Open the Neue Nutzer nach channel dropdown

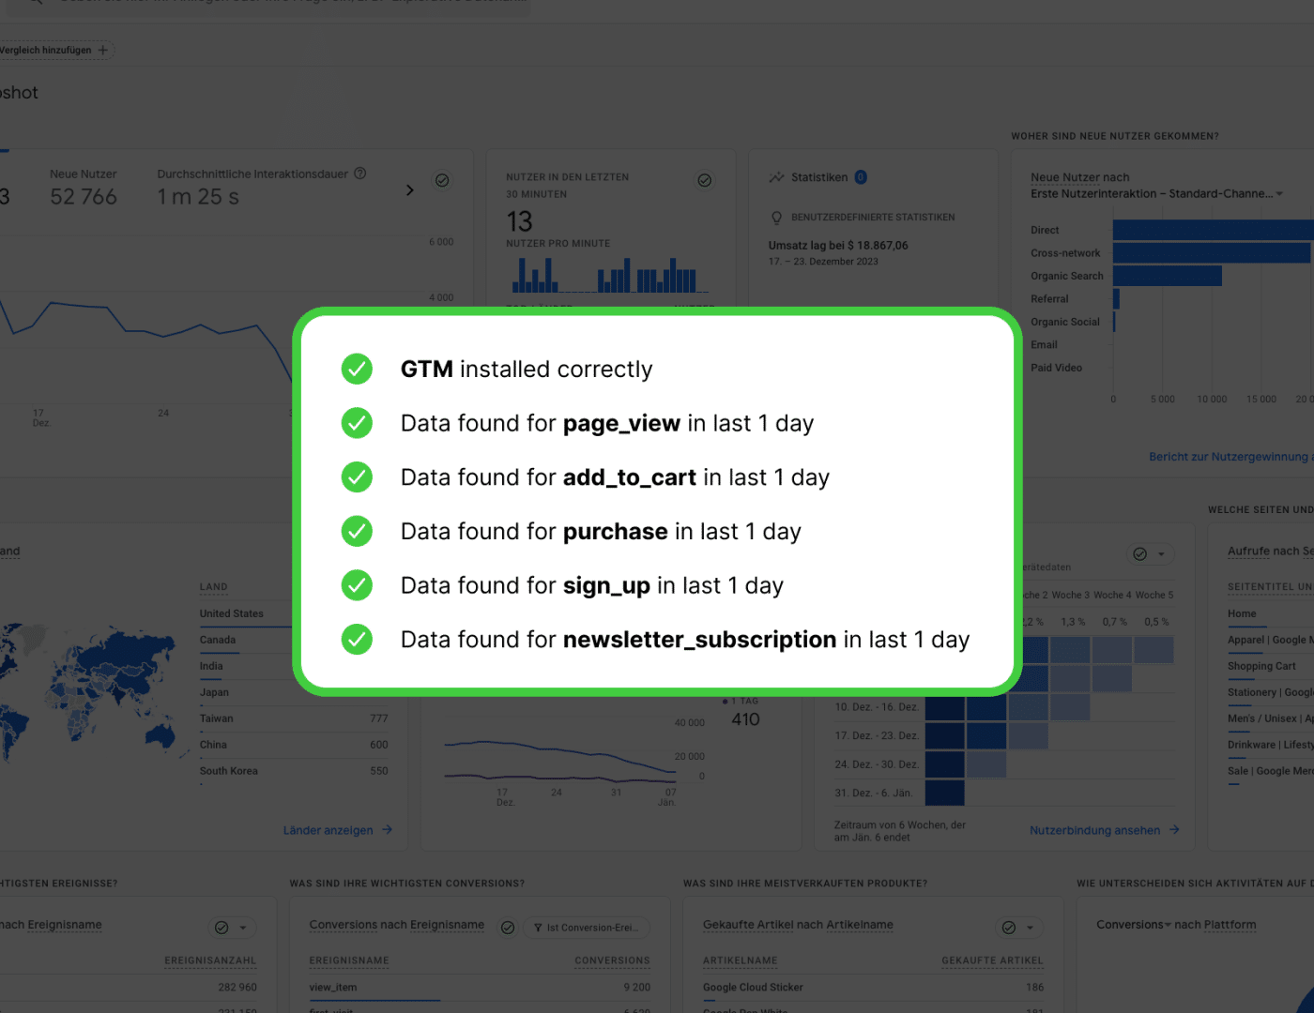coord(1279,194)
